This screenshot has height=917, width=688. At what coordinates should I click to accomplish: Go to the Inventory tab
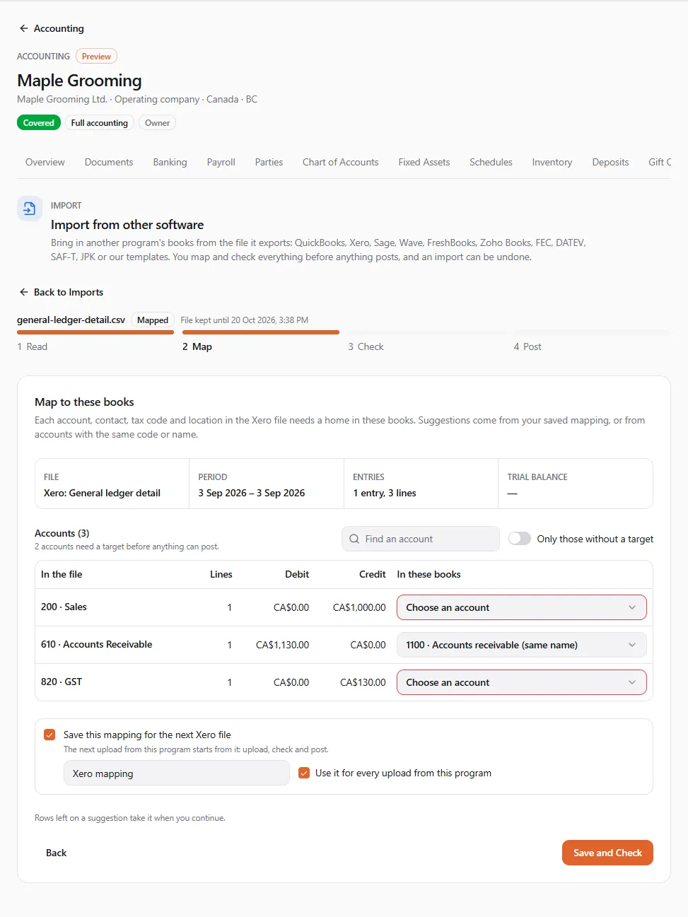point(552,162)
